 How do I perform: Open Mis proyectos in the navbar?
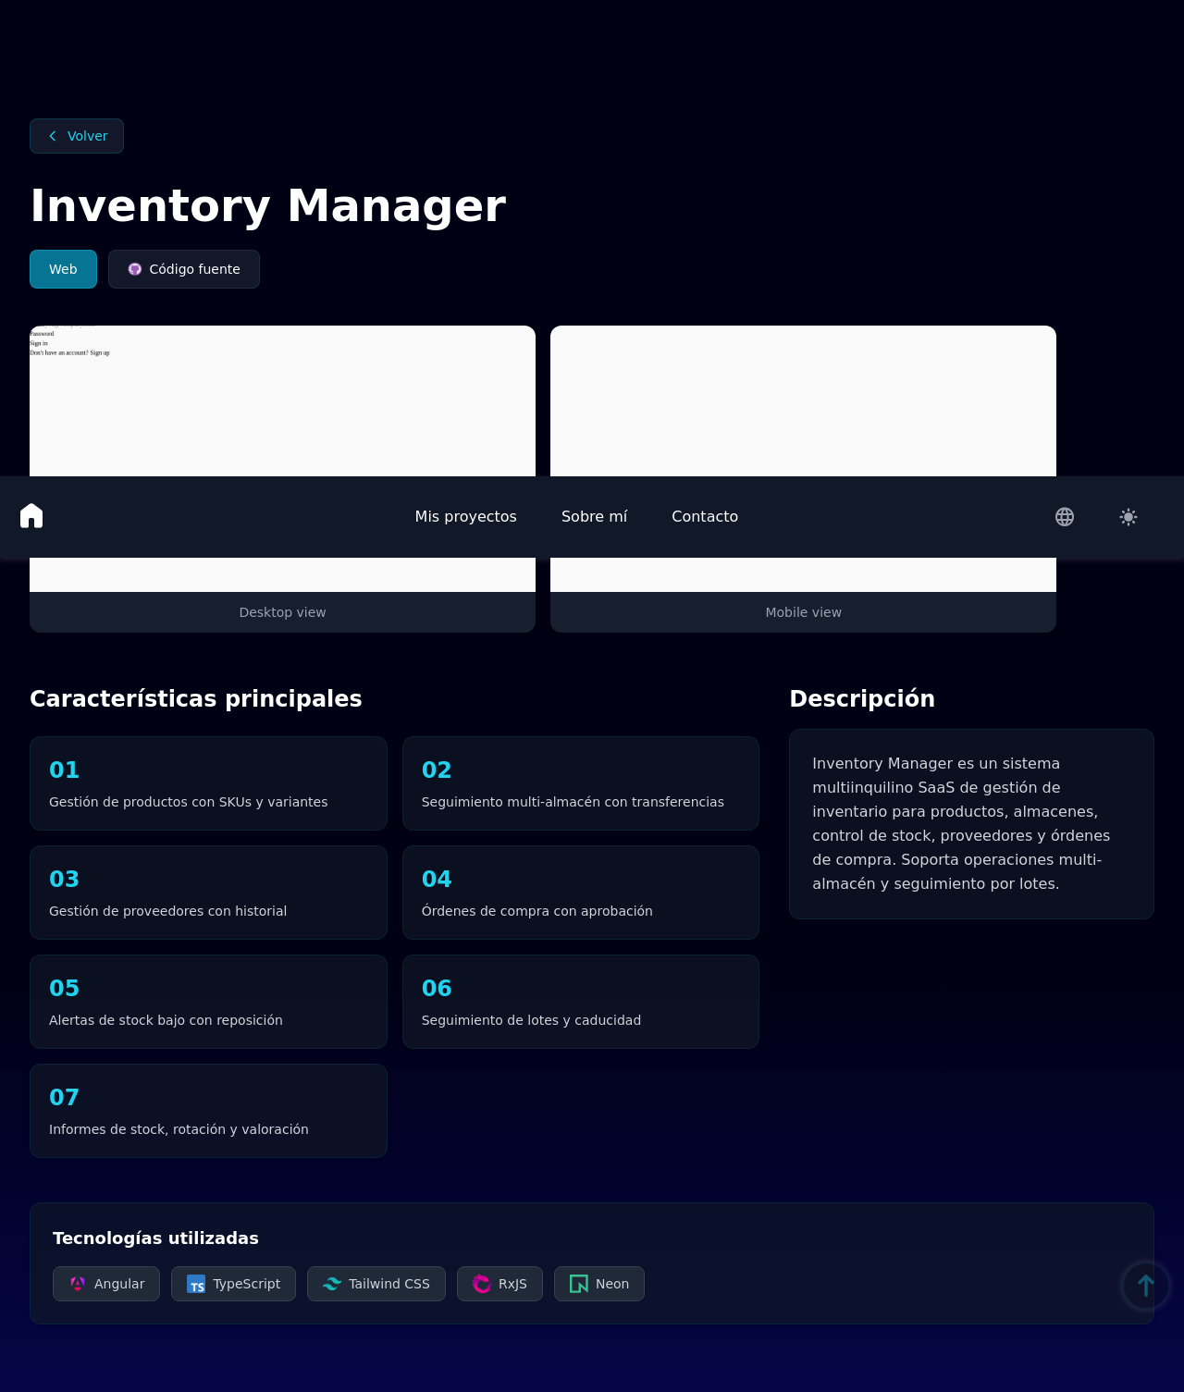coord(466,516)
